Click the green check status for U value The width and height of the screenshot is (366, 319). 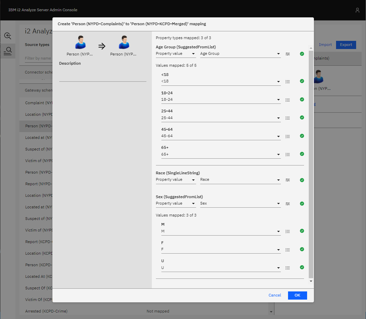point(302,267)
